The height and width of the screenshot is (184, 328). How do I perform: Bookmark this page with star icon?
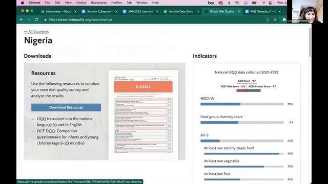point(275,19)
